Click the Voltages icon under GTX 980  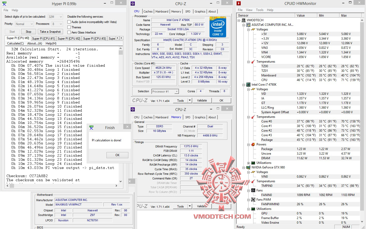click(x=253, y=172)
